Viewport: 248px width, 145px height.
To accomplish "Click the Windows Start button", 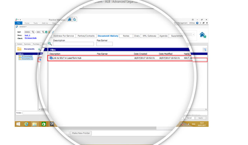I will pos(18,124).
